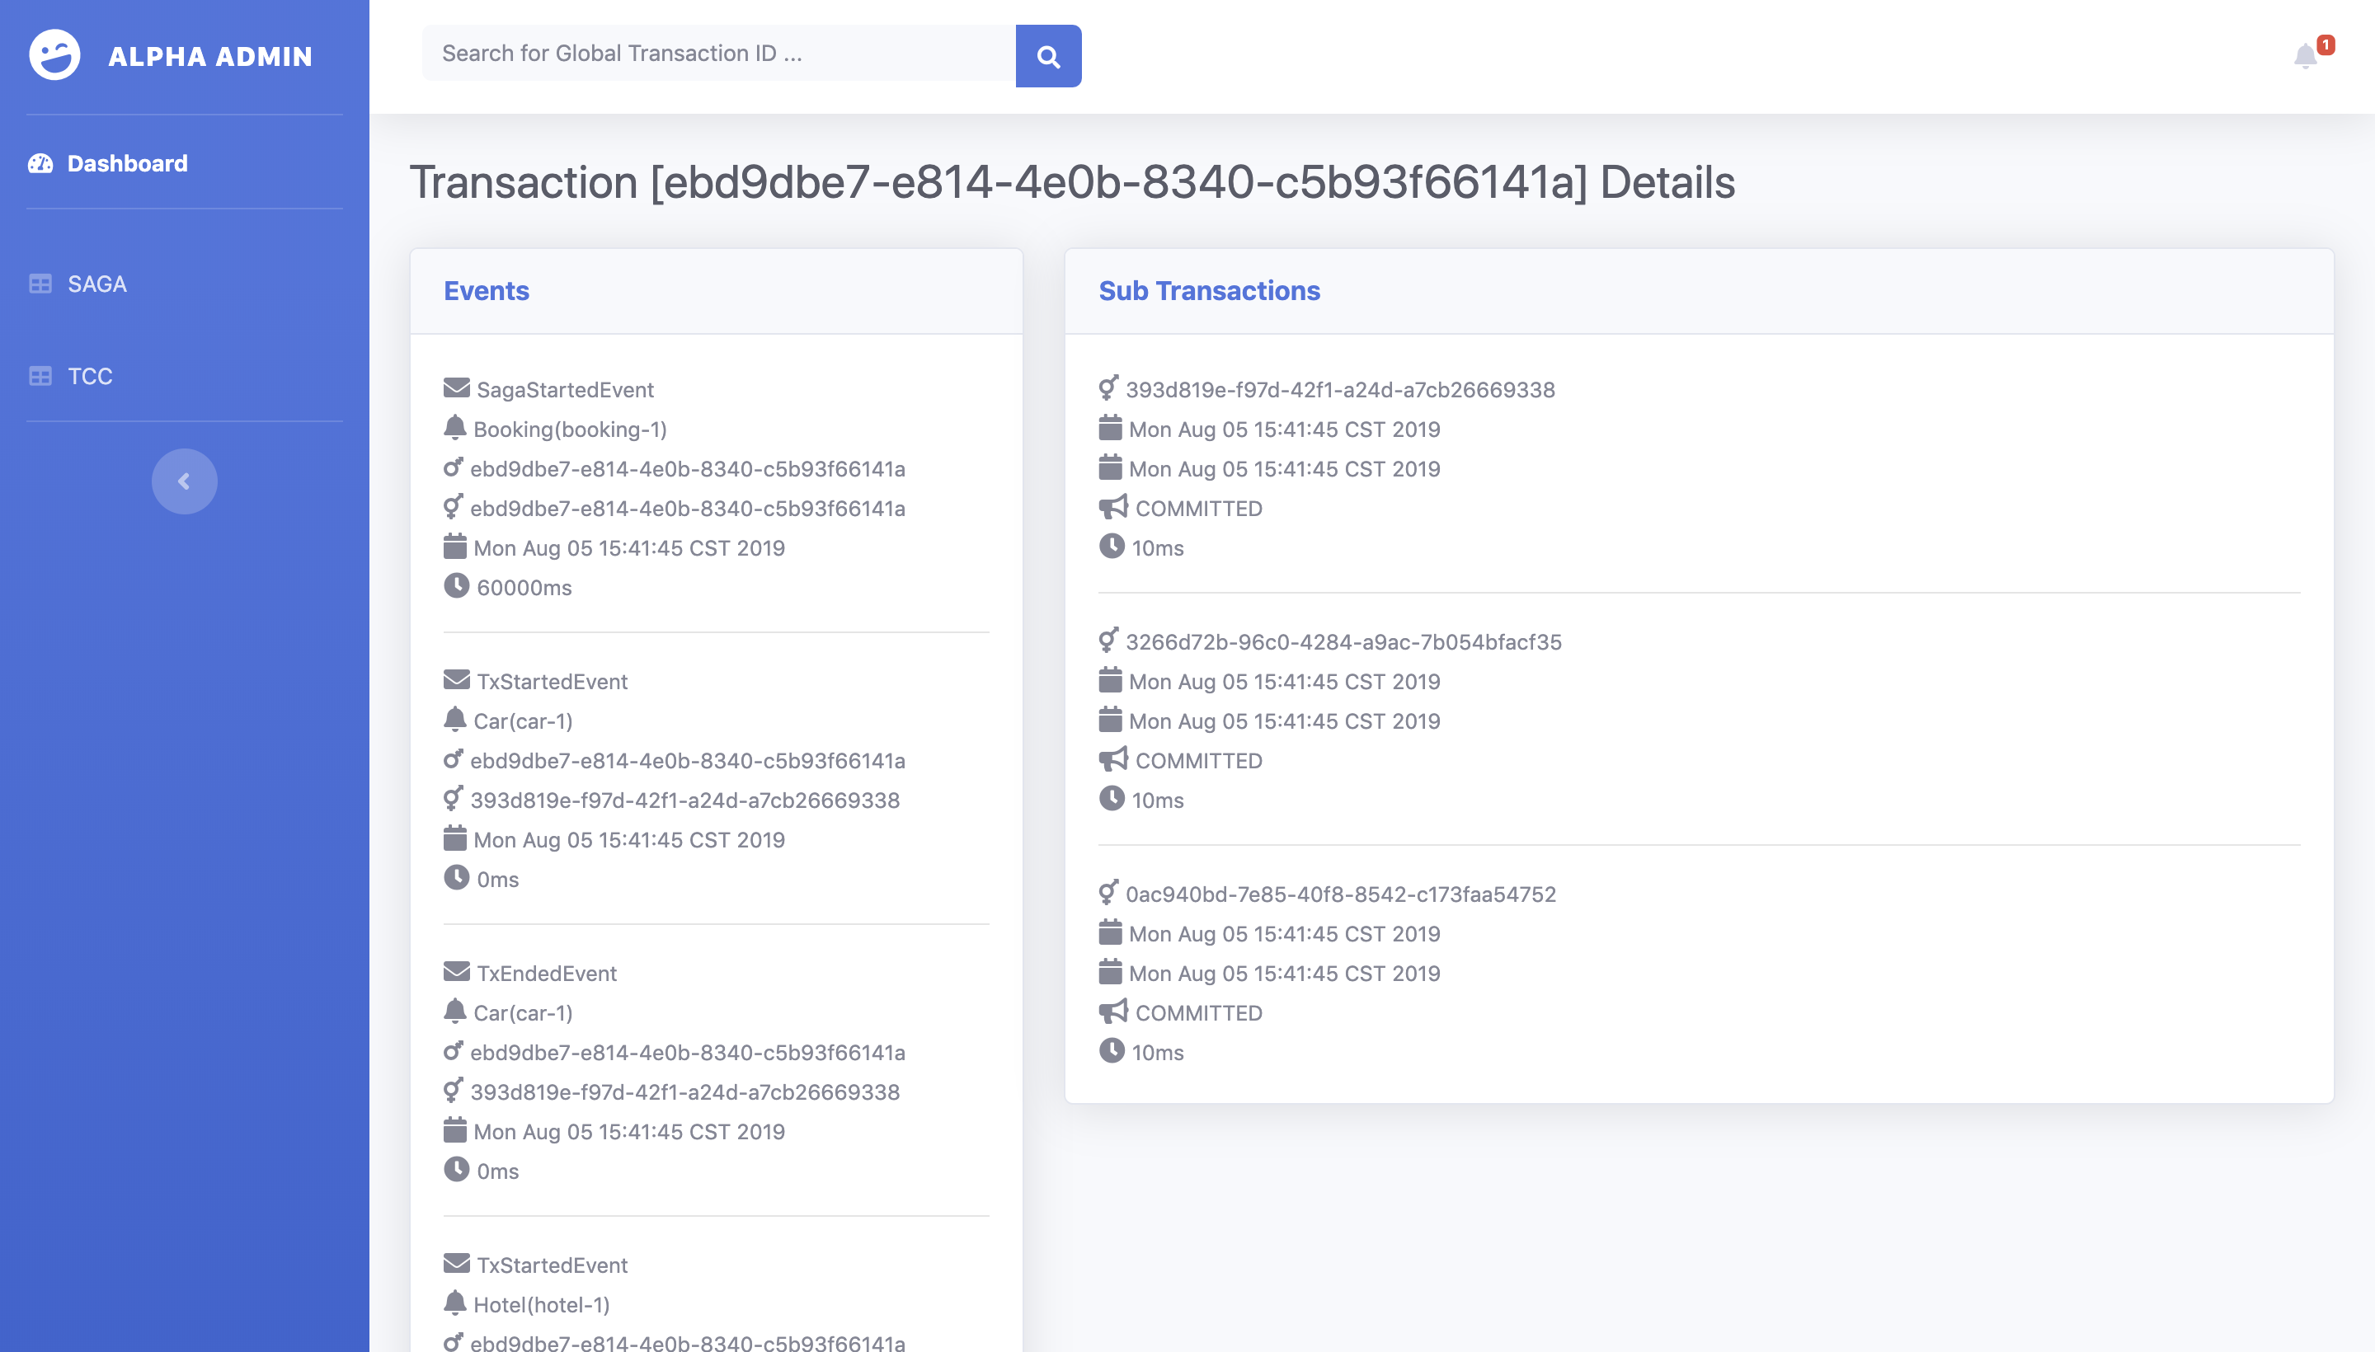Click the SagaStartedEvent envelope icon
This screenshot has width=2375, height=1352.
pos(456,387)
